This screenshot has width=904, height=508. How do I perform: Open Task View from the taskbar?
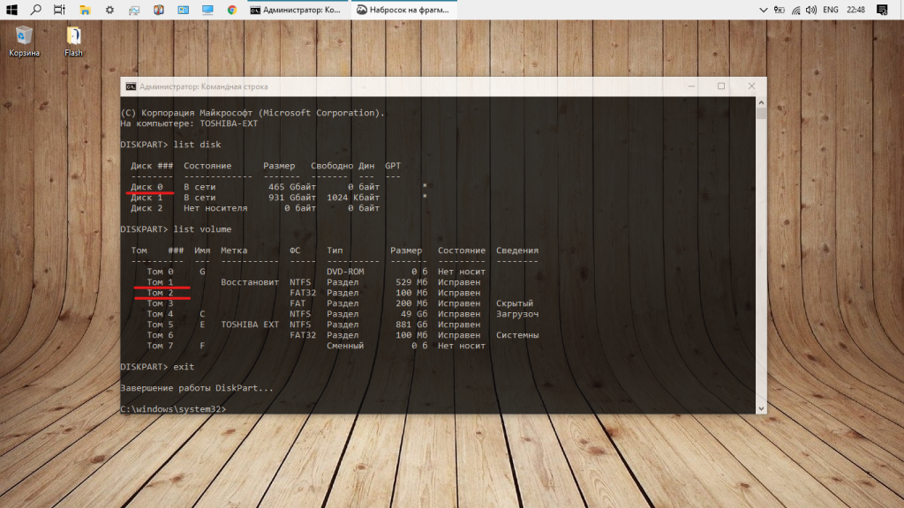click(59, 10)
